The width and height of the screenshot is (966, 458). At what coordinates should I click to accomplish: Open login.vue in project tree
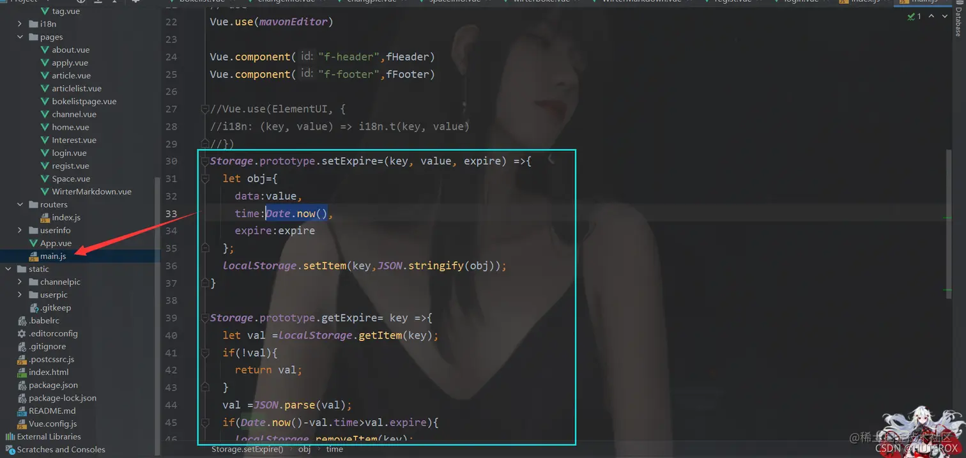coord(69,153)
